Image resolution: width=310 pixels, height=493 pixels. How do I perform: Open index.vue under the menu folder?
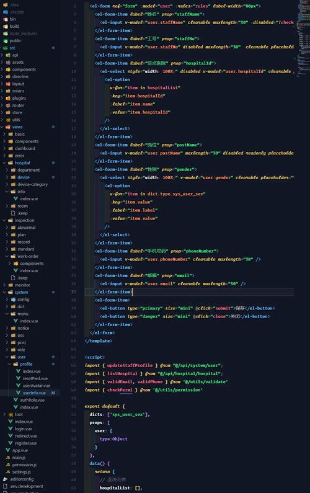(29, 321)
